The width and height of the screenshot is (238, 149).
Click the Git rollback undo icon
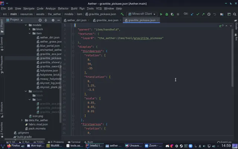click(215, 14)
